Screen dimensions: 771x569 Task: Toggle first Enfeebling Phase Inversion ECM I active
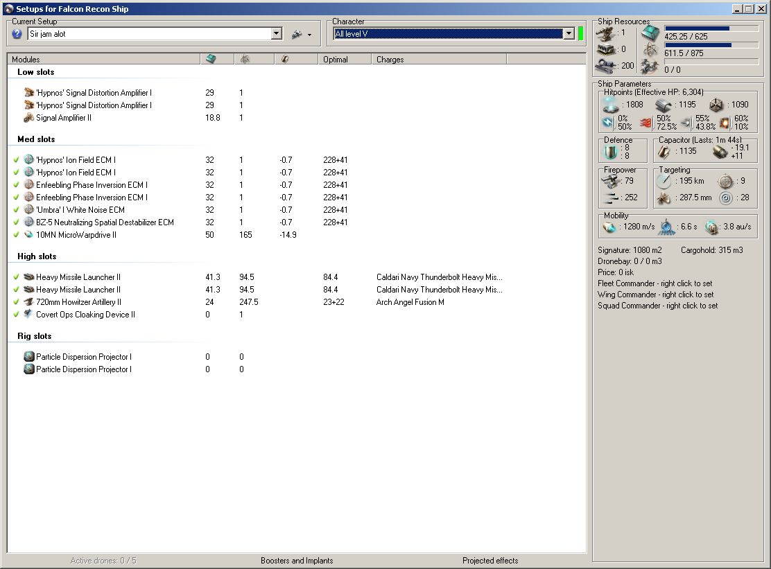tap(16, 185)
